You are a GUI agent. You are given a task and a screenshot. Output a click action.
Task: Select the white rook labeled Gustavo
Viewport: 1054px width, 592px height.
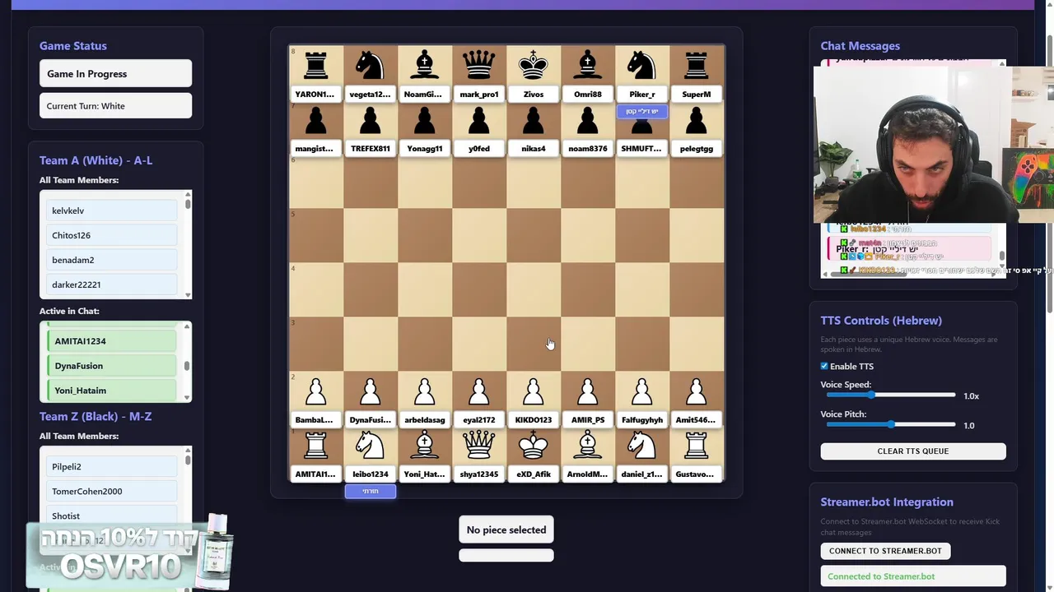pyautogui.click(x=697, y=446)
